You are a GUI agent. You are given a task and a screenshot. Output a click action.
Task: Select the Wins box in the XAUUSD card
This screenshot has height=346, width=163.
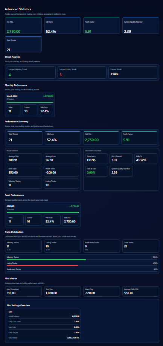[15, 220]
